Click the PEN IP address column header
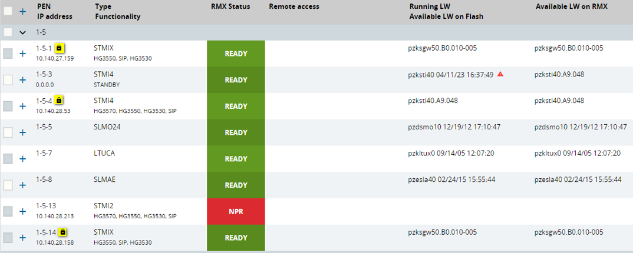This screenshot has width=633, height=253. click(54, 12)
